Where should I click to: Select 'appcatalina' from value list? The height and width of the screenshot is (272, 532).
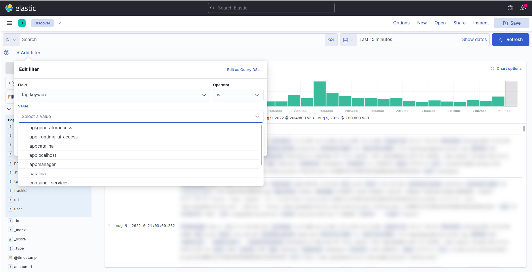41,146
